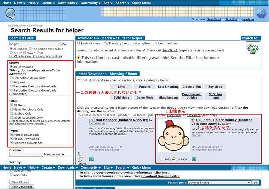Toggle Featured Downloads type checkbox
This screenshot has width=269, height=189.
[x=11, y=143]
